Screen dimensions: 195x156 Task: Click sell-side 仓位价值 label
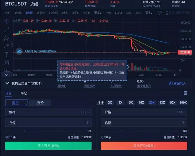coord(169,137)
